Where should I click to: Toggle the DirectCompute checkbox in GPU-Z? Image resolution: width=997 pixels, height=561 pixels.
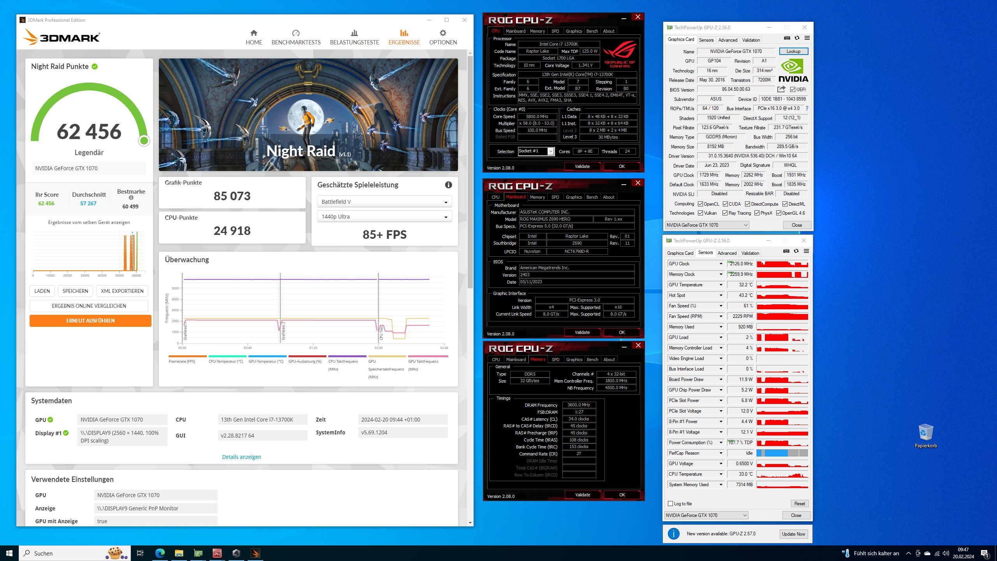pos(747,204)
